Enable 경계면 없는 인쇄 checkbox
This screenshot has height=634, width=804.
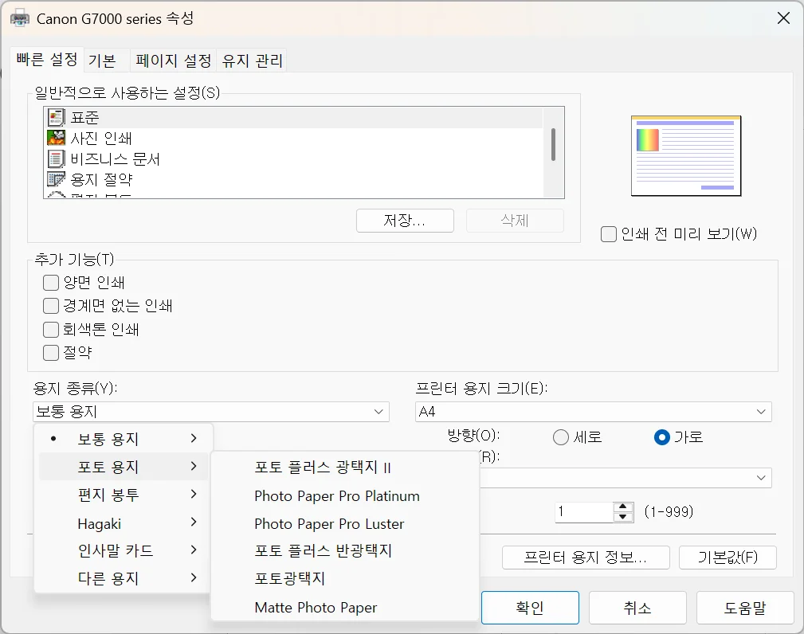(50, 306)
